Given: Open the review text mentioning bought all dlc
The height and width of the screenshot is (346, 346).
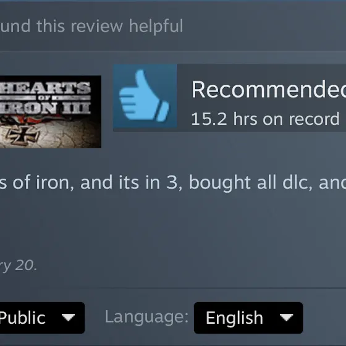Looking at the screenshot, I should coord(173,182).
